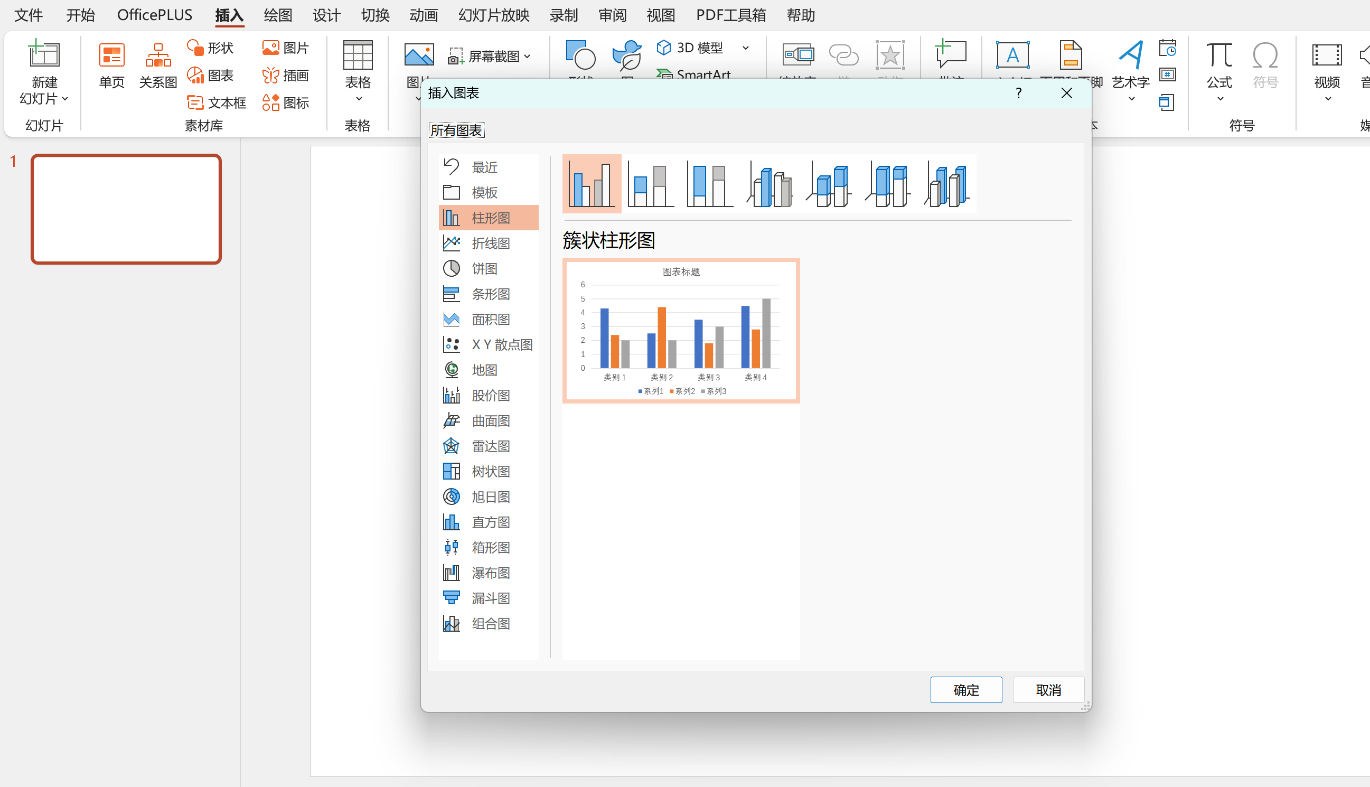Select the funnel chart type 漏斗图
Screen dimensions: 1370x787
490,598
